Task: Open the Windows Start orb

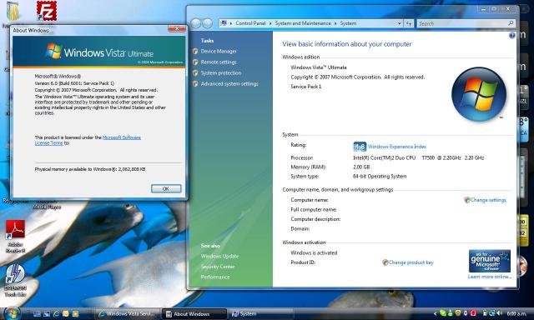Action: 12,313
